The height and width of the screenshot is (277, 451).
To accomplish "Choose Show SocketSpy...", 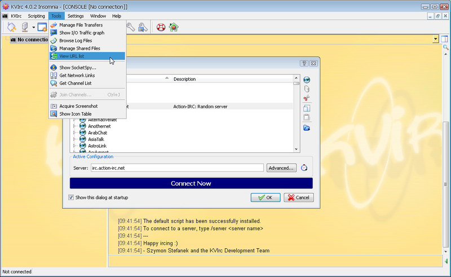I will click(87, 67).
